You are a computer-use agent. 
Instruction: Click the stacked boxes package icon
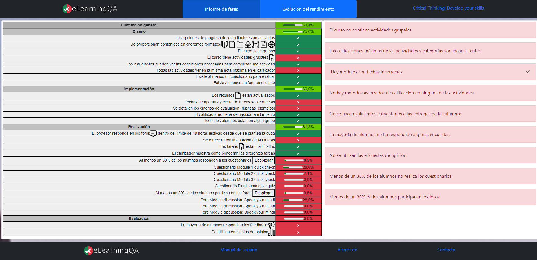point(248,44)
